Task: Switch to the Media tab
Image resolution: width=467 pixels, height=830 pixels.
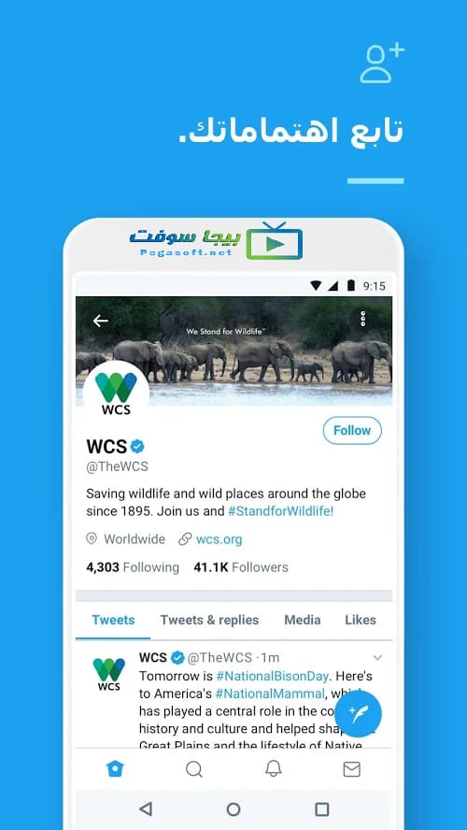Action: (x=302, y=620)
